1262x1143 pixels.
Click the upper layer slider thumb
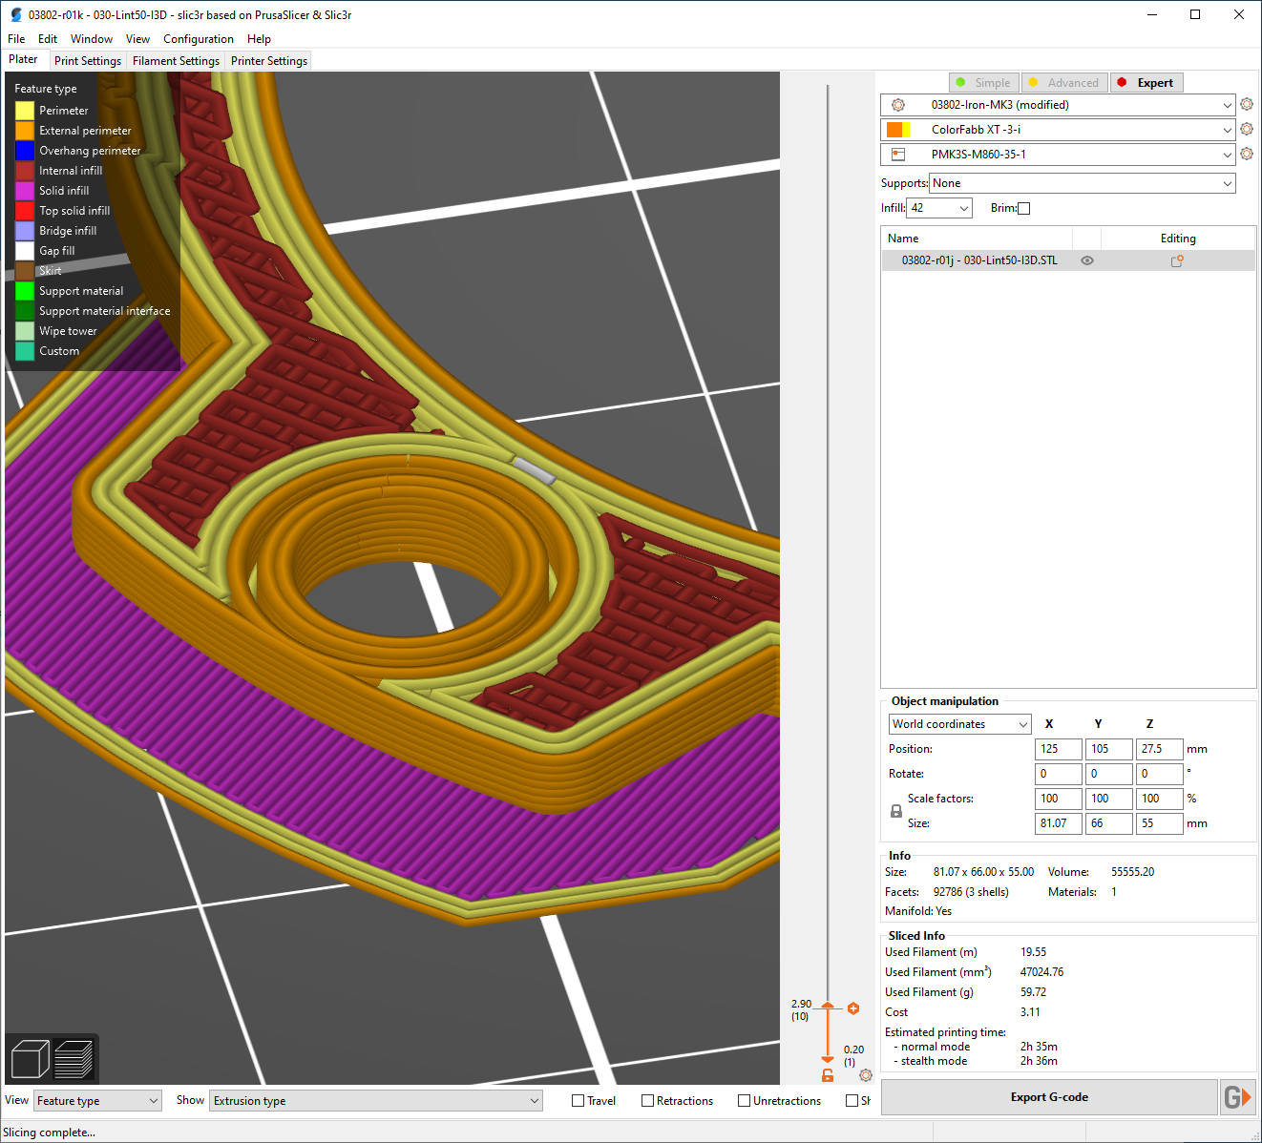[828, 1008]
